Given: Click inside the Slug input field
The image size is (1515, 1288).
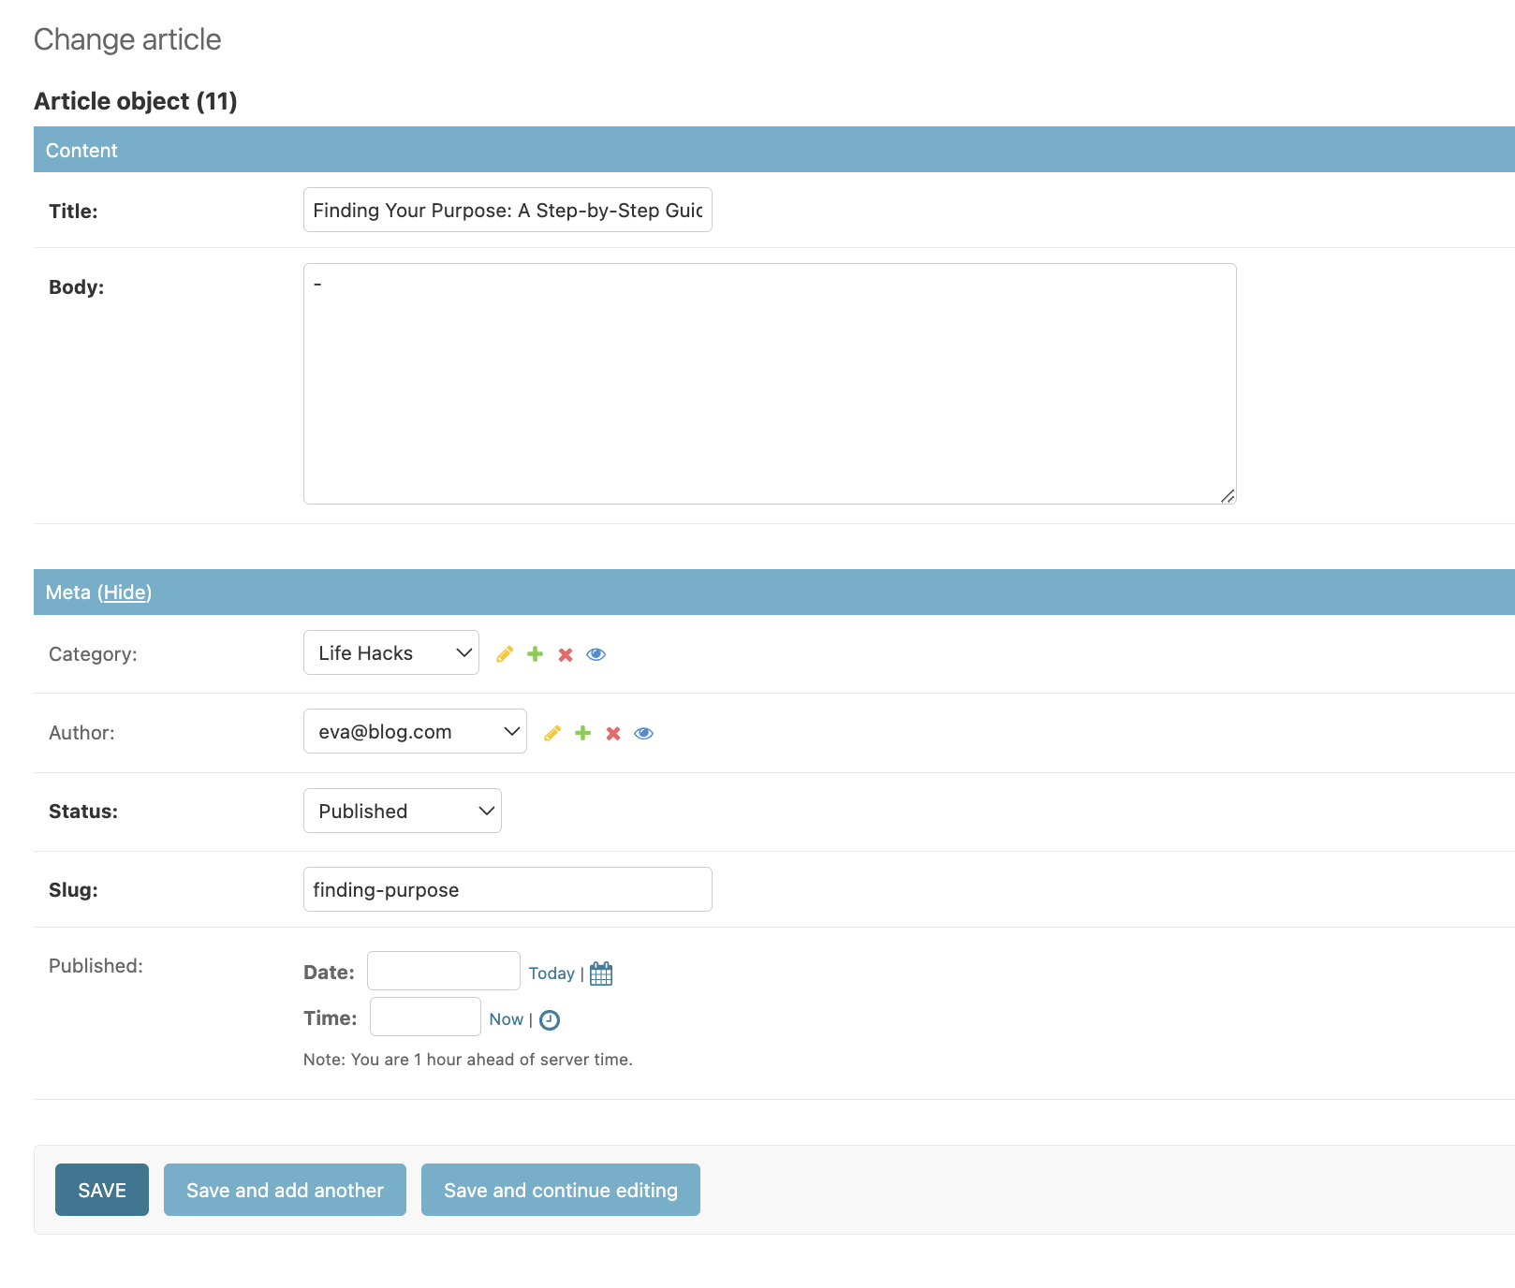Looking at the screenshot, I should tap(507, 889).
